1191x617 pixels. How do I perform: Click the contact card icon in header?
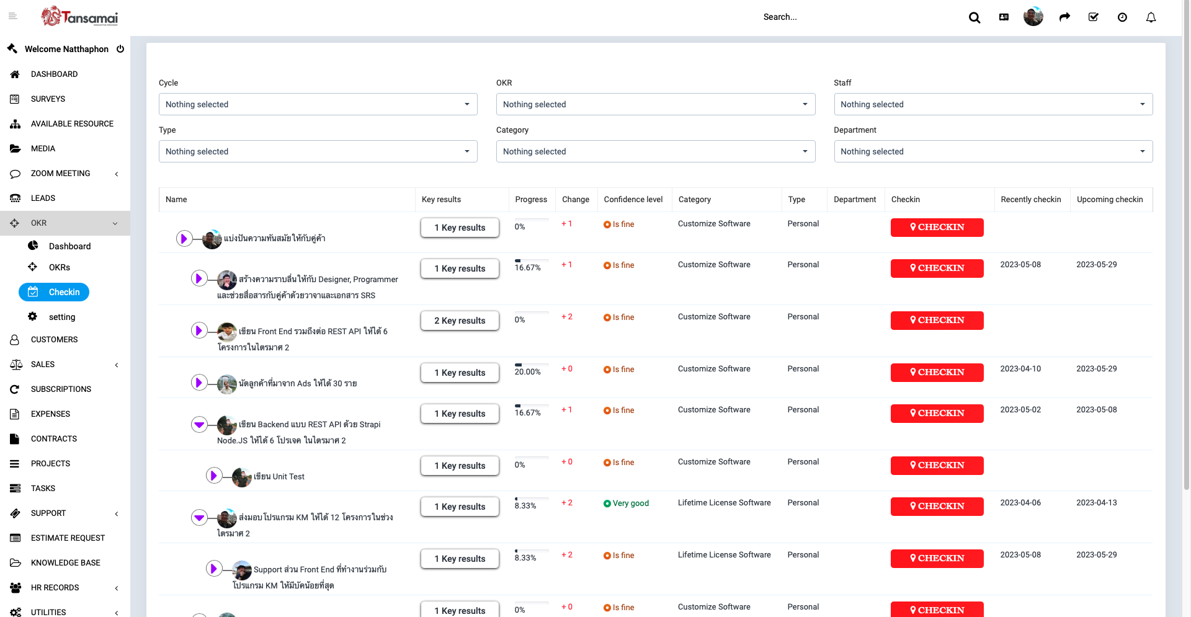pyautogui.click(x=1004, y=17)
